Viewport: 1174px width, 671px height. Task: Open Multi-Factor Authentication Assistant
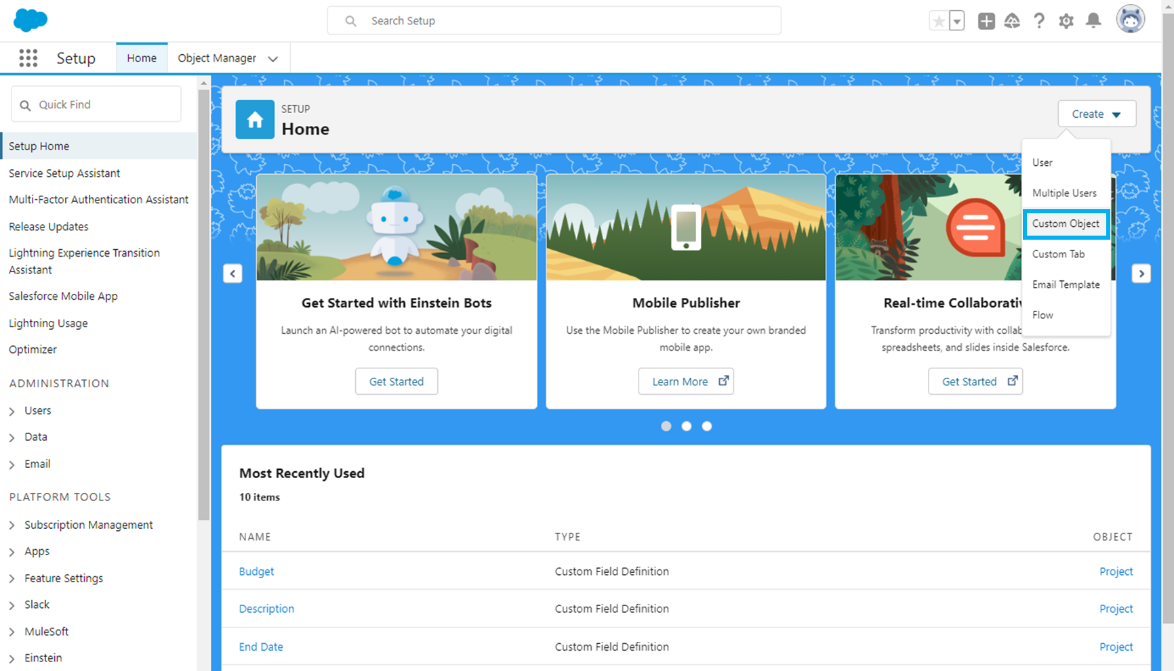pyautogui.click(x=100, y=200)
